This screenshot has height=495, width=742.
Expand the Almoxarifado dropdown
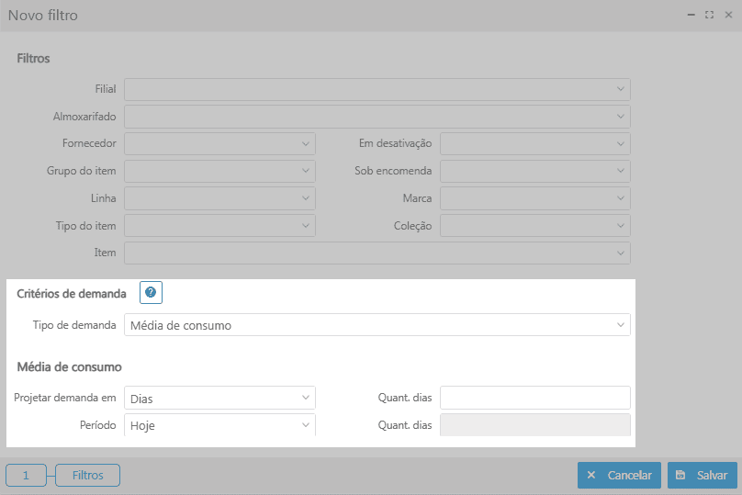[377, 117]
